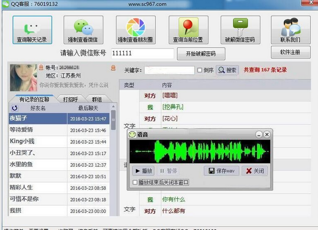Image resolution: width=318 pixels, height=230 pixels.
Task: Click the message [挖鼻孔]
Action: (x=173, y=107)
